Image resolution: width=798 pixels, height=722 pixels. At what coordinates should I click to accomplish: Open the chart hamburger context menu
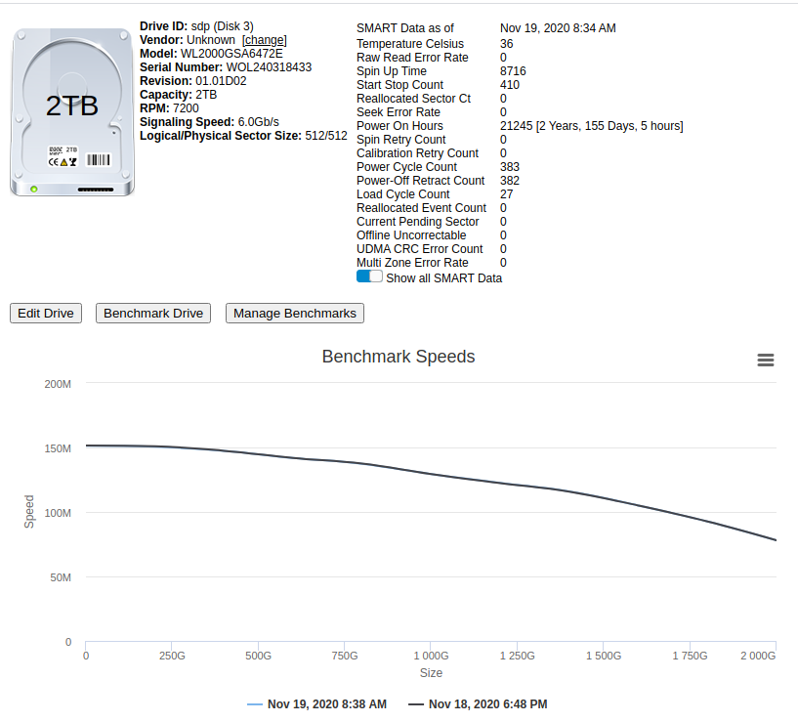tap(766, 360)
